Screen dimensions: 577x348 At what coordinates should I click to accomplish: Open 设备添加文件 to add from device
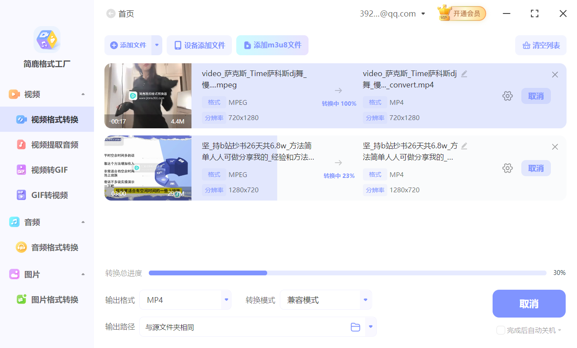[x=199, y=45]
